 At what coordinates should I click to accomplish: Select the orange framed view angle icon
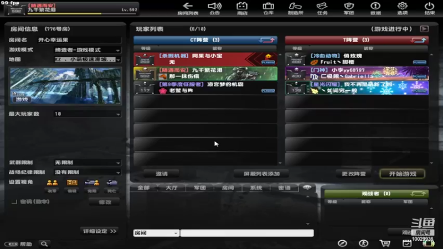coord(72,183)
